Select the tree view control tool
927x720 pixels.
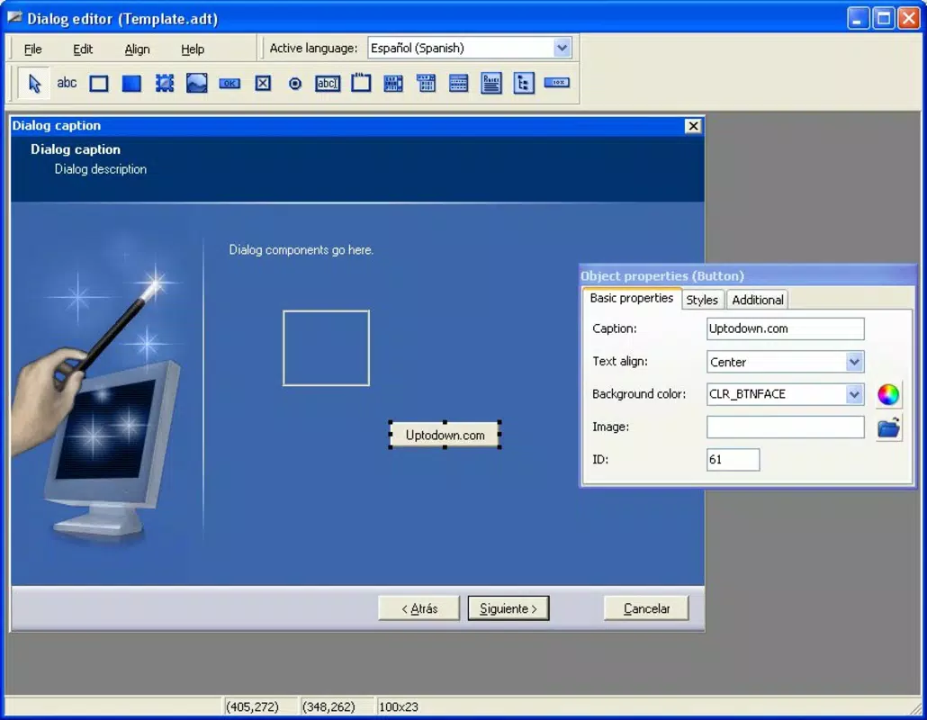[x=524, y=84]
